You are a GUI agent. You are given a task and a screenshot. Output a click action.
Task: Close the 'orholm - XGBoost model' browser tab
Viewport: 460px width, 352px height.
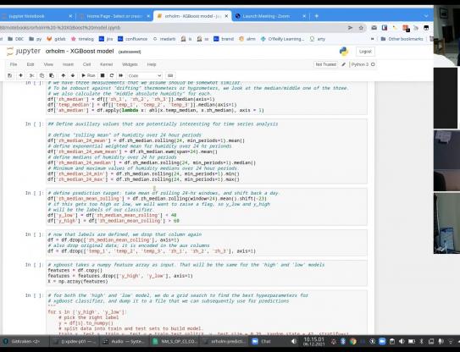[226, 16]
